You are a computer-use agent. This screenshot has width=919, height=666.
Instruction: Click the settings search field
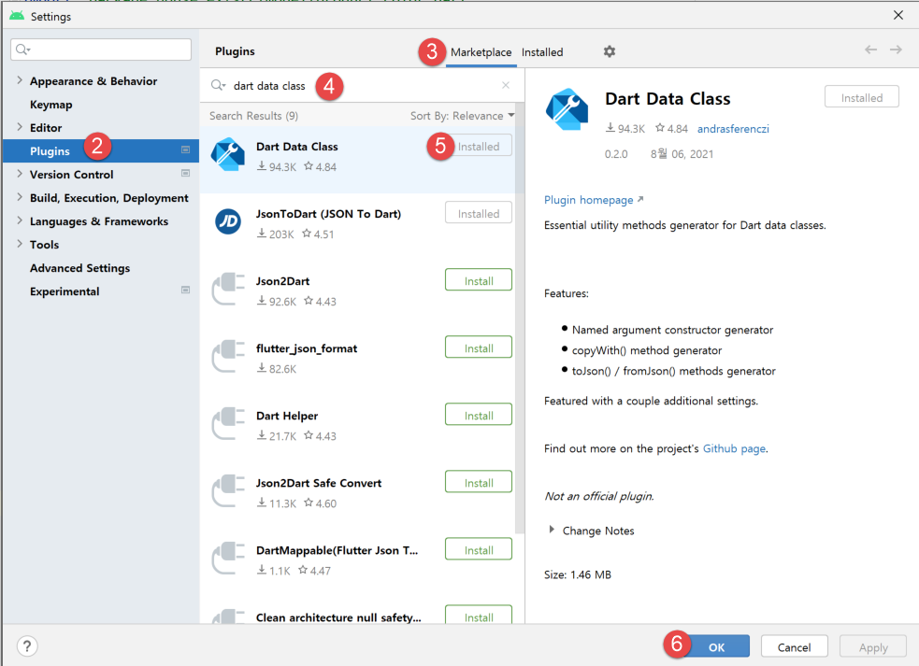[x=101, y=50]
